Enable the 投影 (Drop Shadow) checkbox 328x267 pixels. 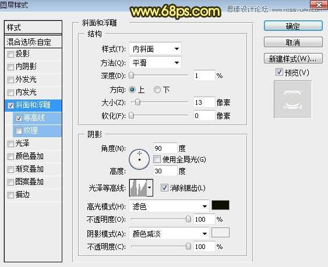pos(10,55)
